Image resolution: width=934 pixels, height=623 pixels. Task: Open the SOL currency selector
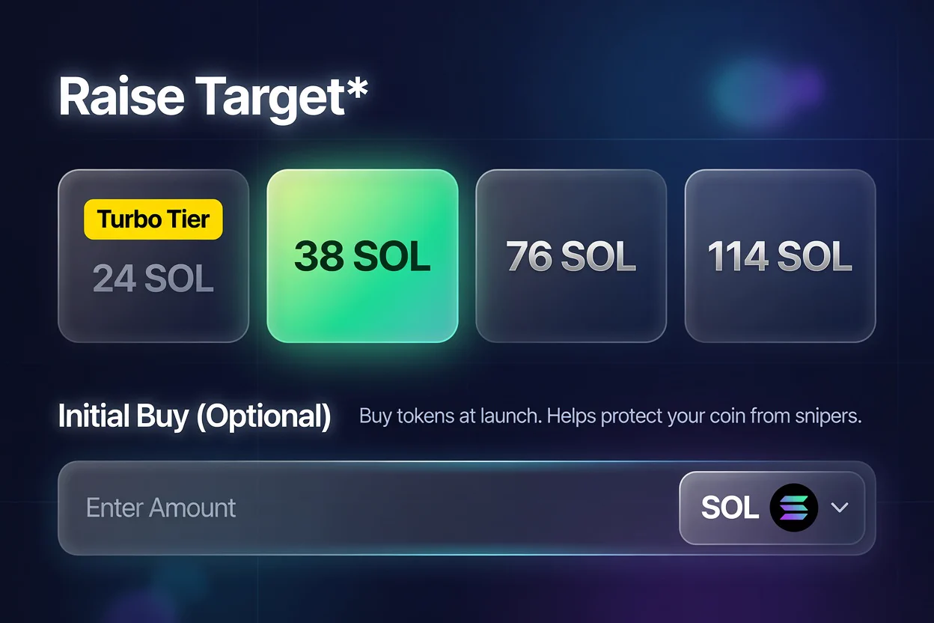772,508
